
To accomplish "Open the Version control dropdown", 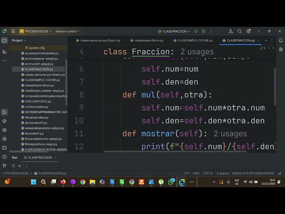I will point(67,31).
